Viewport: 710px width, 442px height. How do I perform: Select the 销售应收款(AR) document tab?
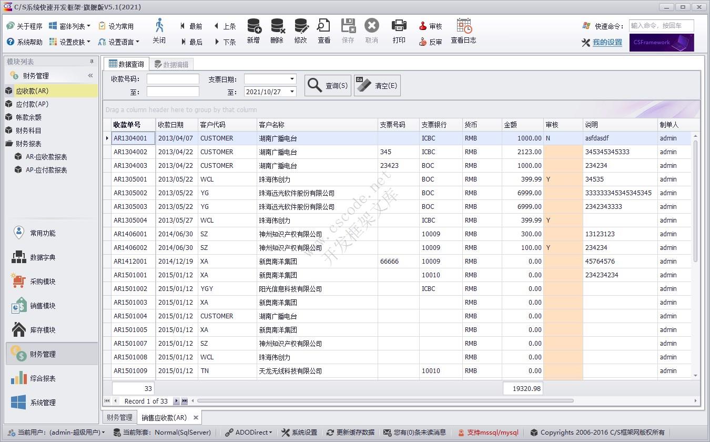point(164,417)
